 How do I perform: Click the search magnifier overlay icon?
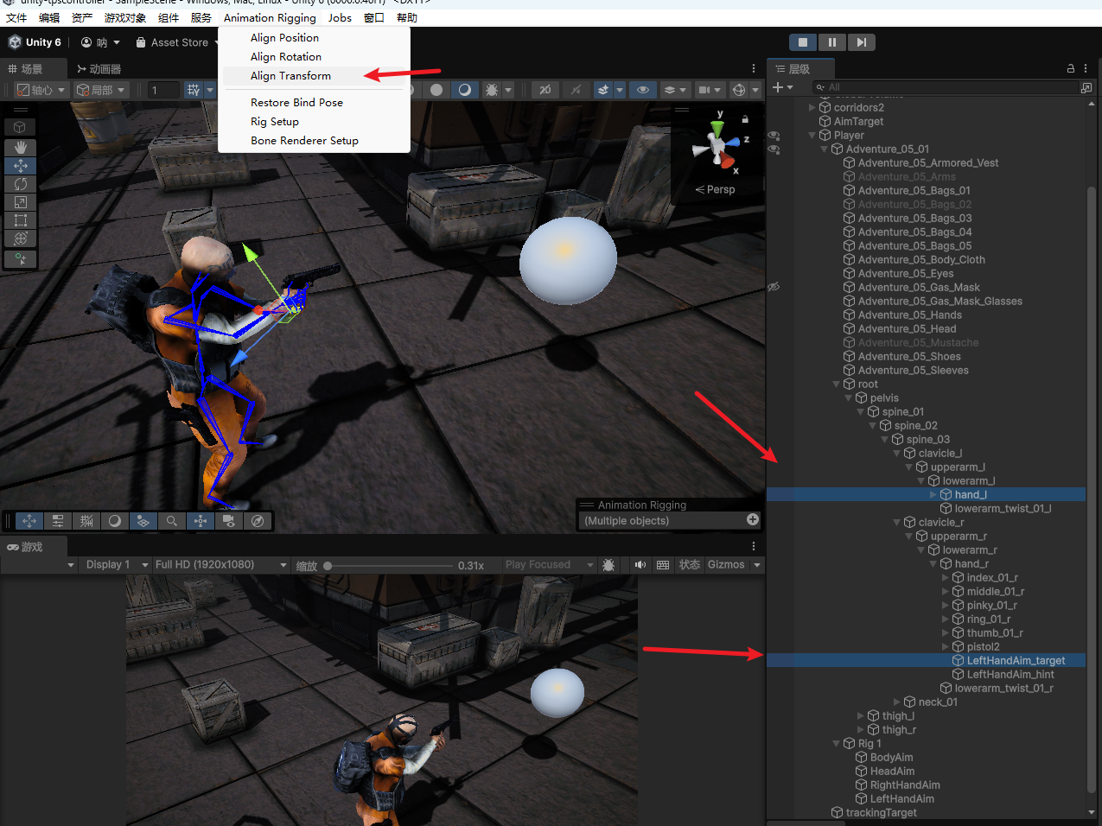click(x=172, y=521)
